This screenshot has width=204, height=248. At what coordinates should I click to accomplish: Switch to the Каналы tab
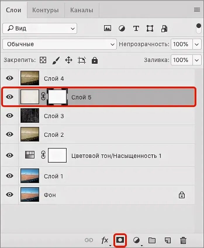82,10
